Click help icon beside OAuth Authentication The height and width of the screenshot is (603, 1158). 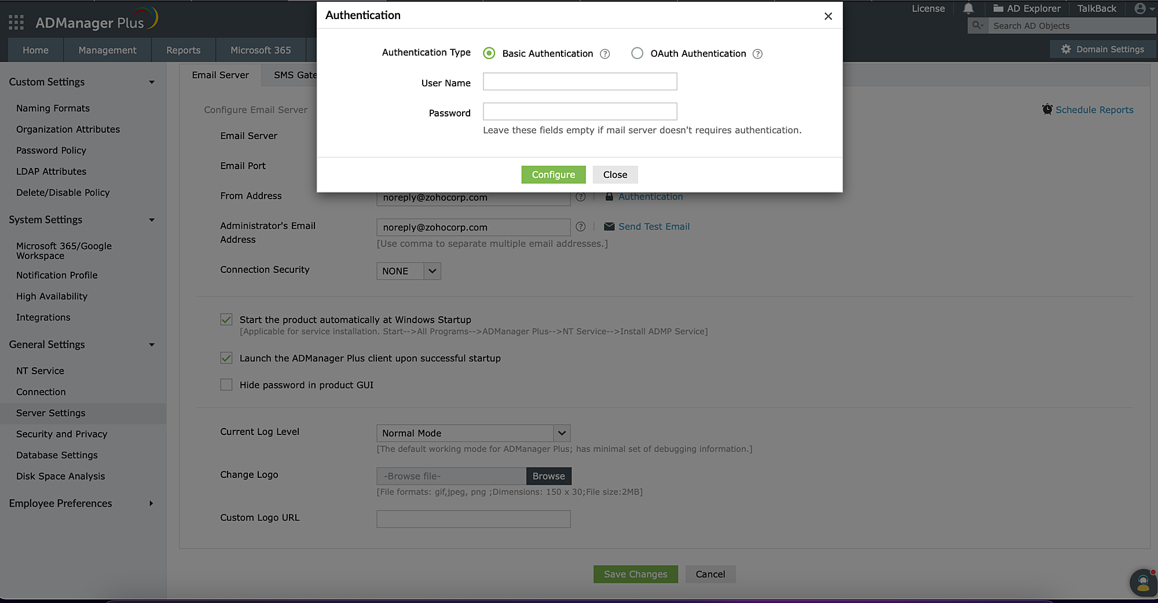757,54
